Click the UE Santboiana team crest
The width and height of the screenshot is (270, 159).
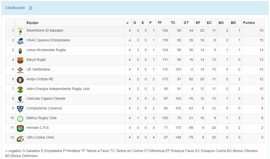(x=20, y=70)
